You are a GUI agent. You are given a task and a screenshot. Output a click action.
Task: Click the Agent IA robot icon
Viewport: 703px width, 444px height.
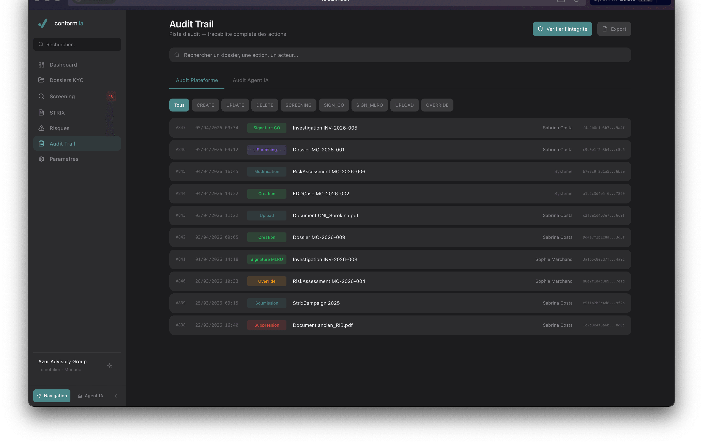(80, 395)
